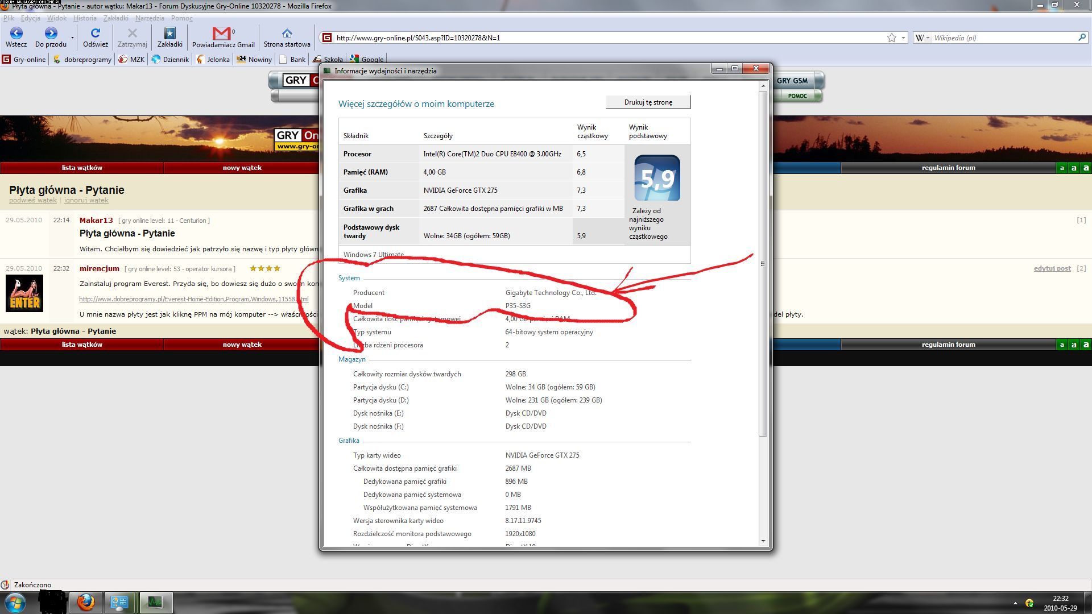Viewport: 1092px width, 614px height.
Task: Click the performance window's vertical scrollbar thumb
Action: pyautogui.click(x=763, y=263)
